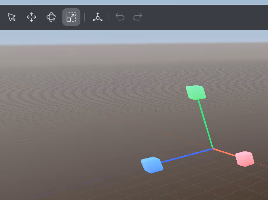Grab the pink X-axis scale handle

245,159
